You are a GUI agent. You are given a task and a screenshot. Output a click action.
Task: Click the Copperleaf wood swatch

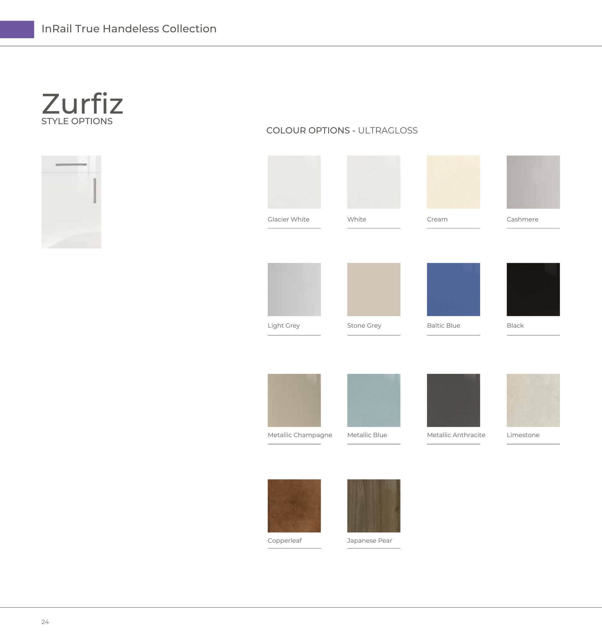point(294,505)
